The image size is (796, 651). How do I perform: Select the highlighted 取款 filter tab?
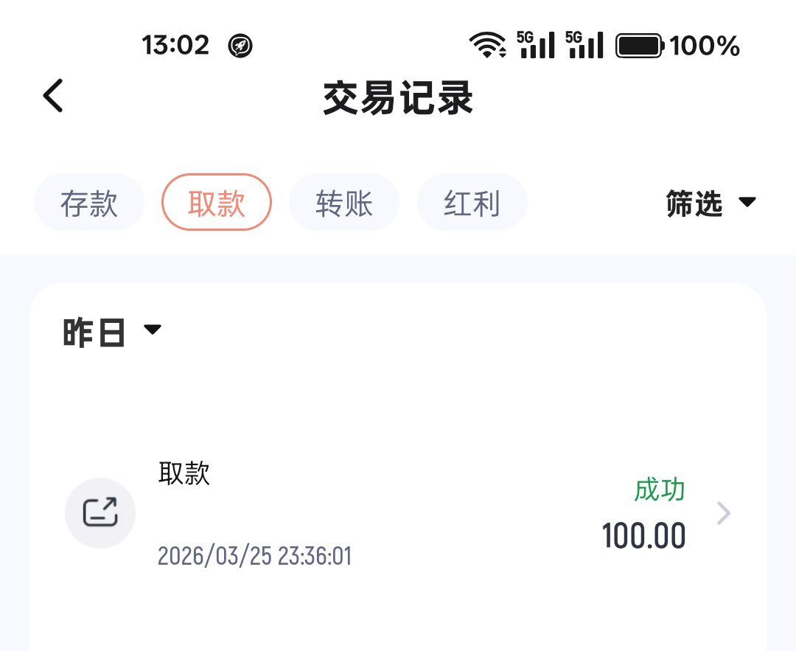[x=217, y=203]
